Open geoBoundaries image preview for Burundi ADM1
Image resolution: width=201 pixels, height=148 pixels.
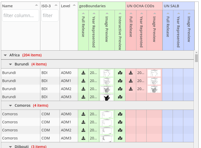click(x=107, y=81)
